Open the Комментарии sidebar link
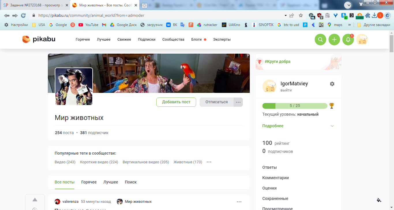This screenshot has width=394, height=210. (275, 178)
